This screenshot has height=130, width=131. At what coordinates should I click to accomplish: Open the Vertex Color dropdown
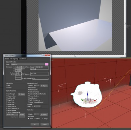tap(12, 115)
